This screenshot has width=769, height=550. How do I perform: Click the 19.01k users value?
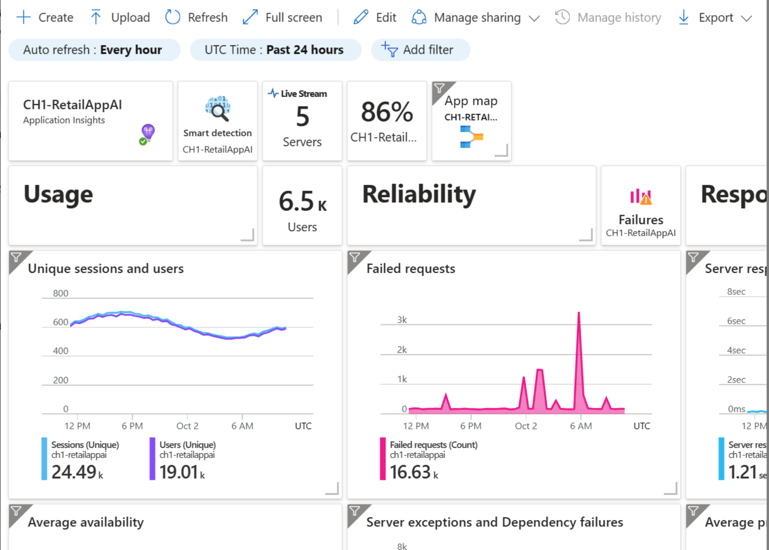click(x=182, y=472)
